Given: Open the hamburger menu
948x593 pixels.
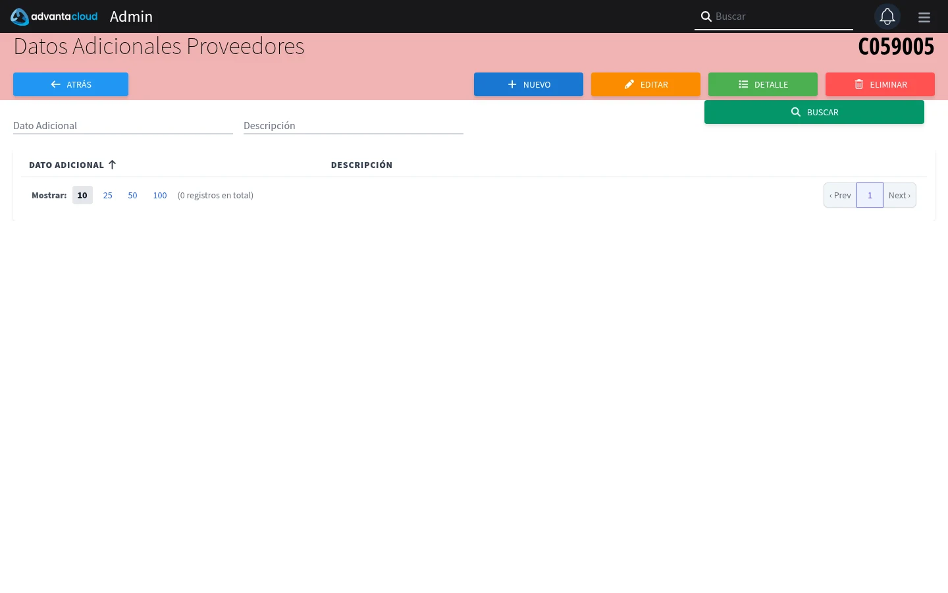Looking at the screenshot, I should click(x=924, y=18).
